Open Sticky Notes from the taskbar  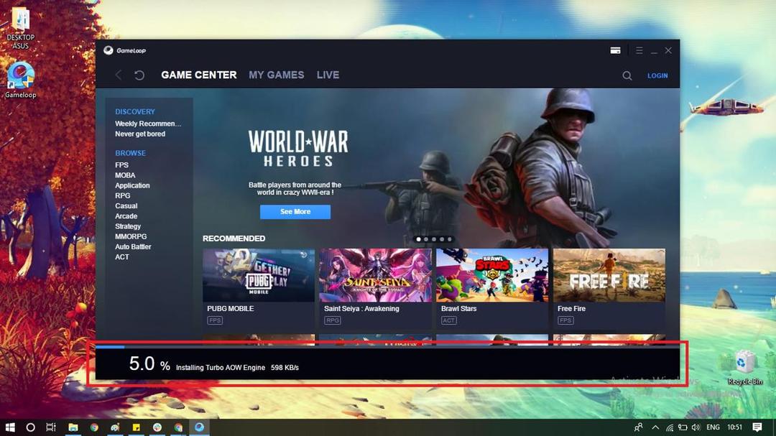(x=136, y=427)
